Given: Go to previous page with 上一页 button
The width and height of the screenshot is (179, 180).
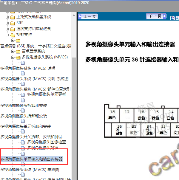Looking at the screenshot, I should [88, 16].
